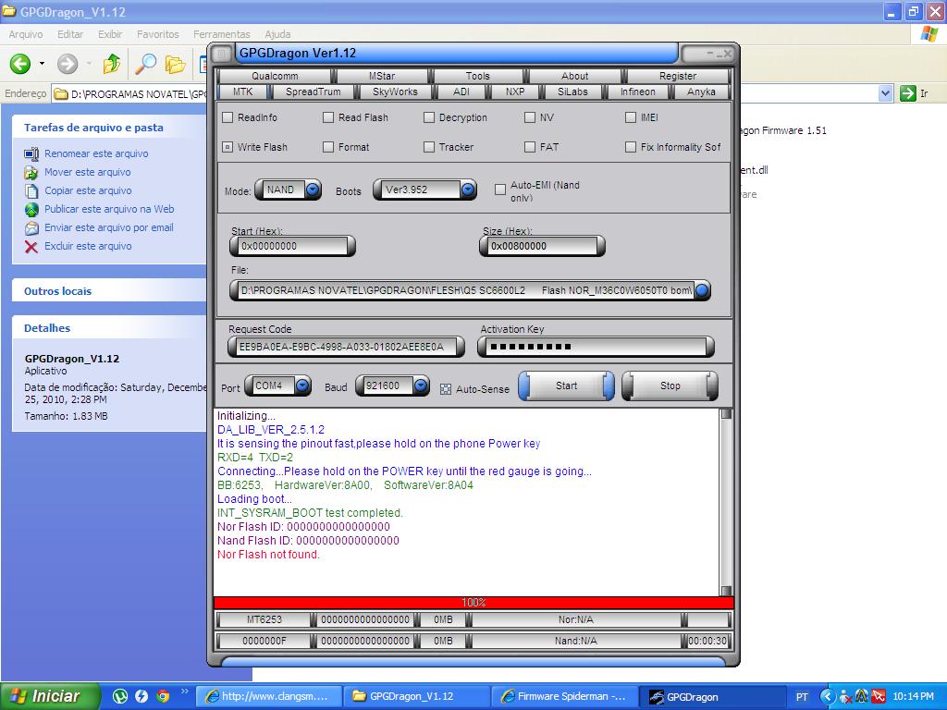Expand the Boots version dropdown
Image resolution: width=947 pixels, height=710 pixels.
coord(468,190)
